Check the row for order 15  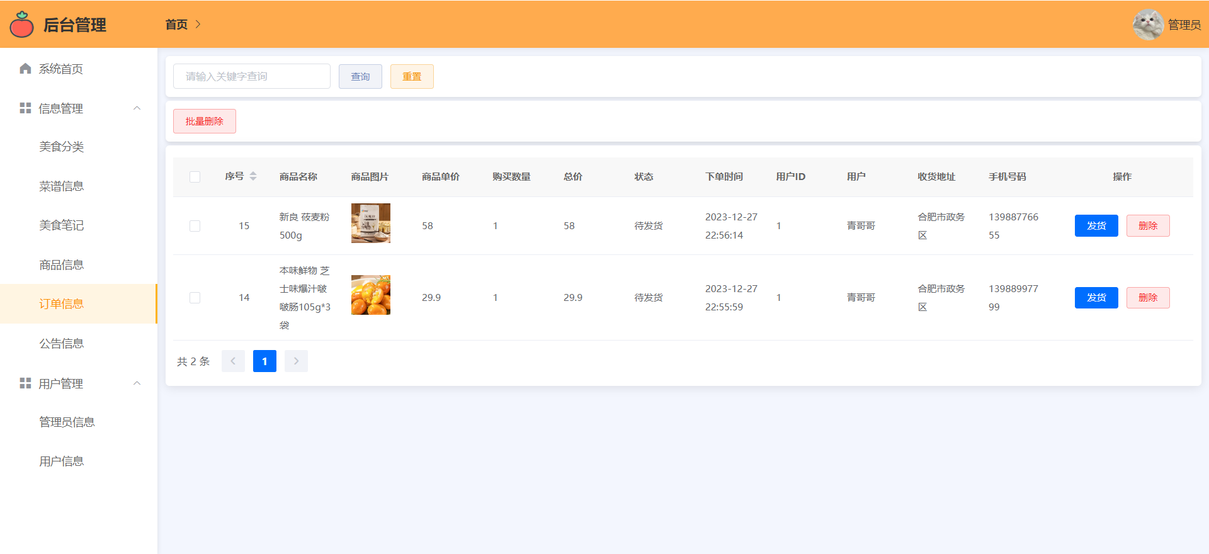(195, 226)
